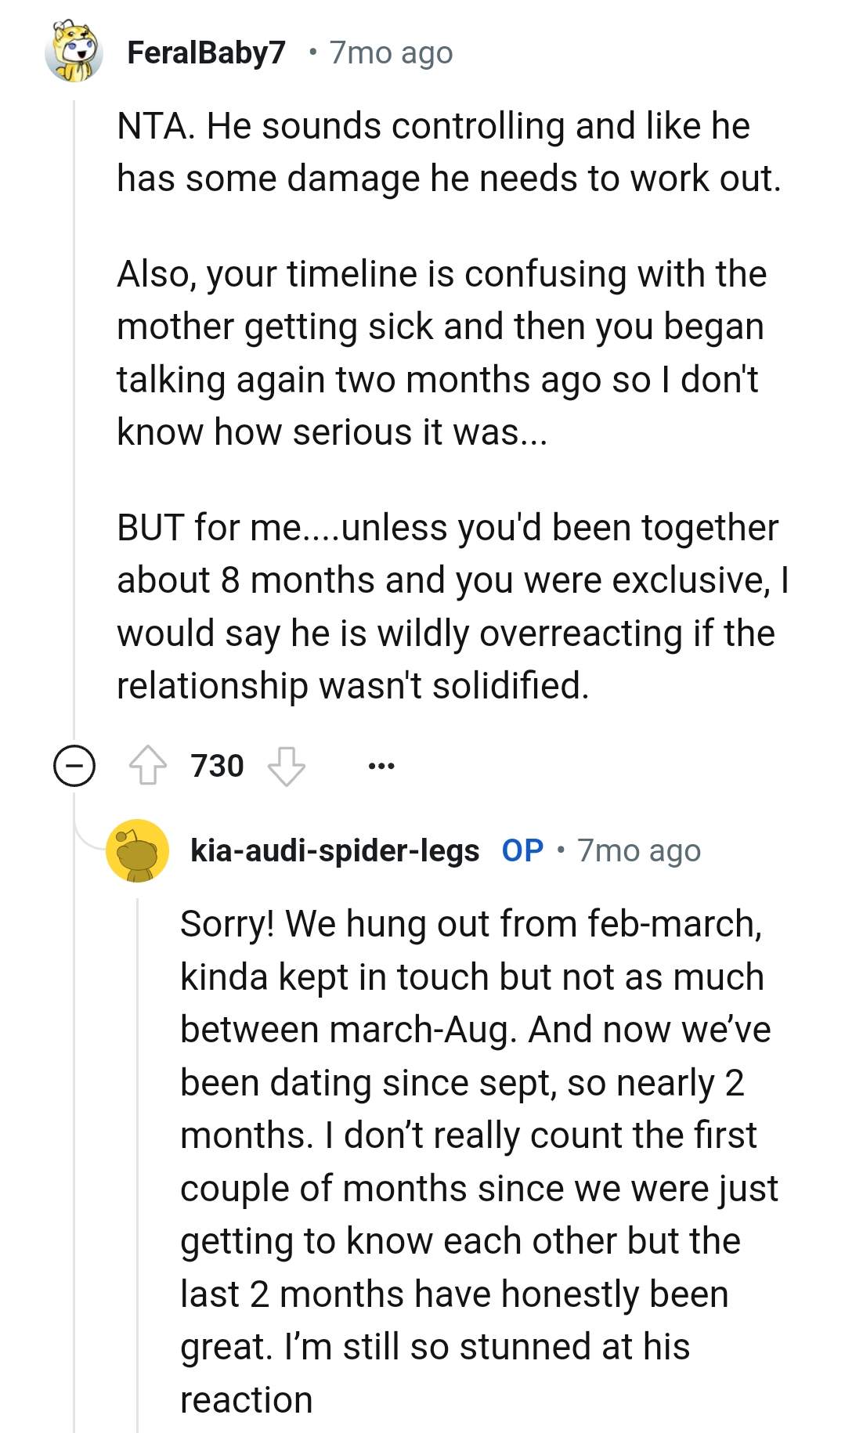Click the 7mo ago timestamp beside FeralBaby7
The width and height of the screenshot is (845, 1433).
click(x=391, y=52)
